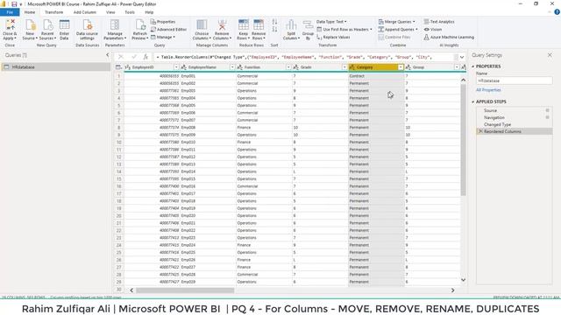Click the horizontal scrollbar thumb
This screenshot has height=315, width=561.
tap(185, 290)
